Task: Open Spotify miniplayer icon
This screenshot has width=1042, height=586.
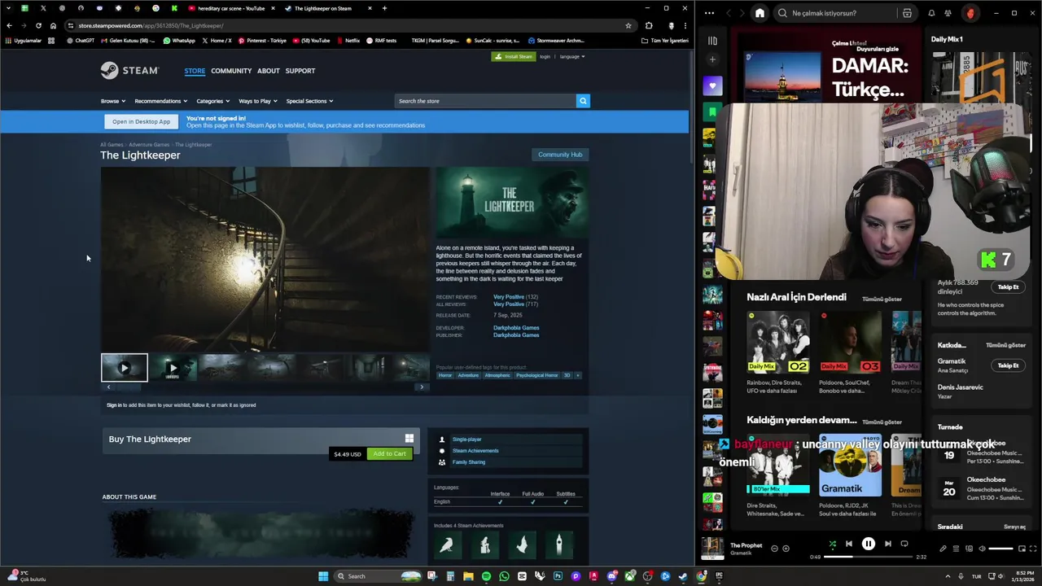Action: coord(1022,549)
